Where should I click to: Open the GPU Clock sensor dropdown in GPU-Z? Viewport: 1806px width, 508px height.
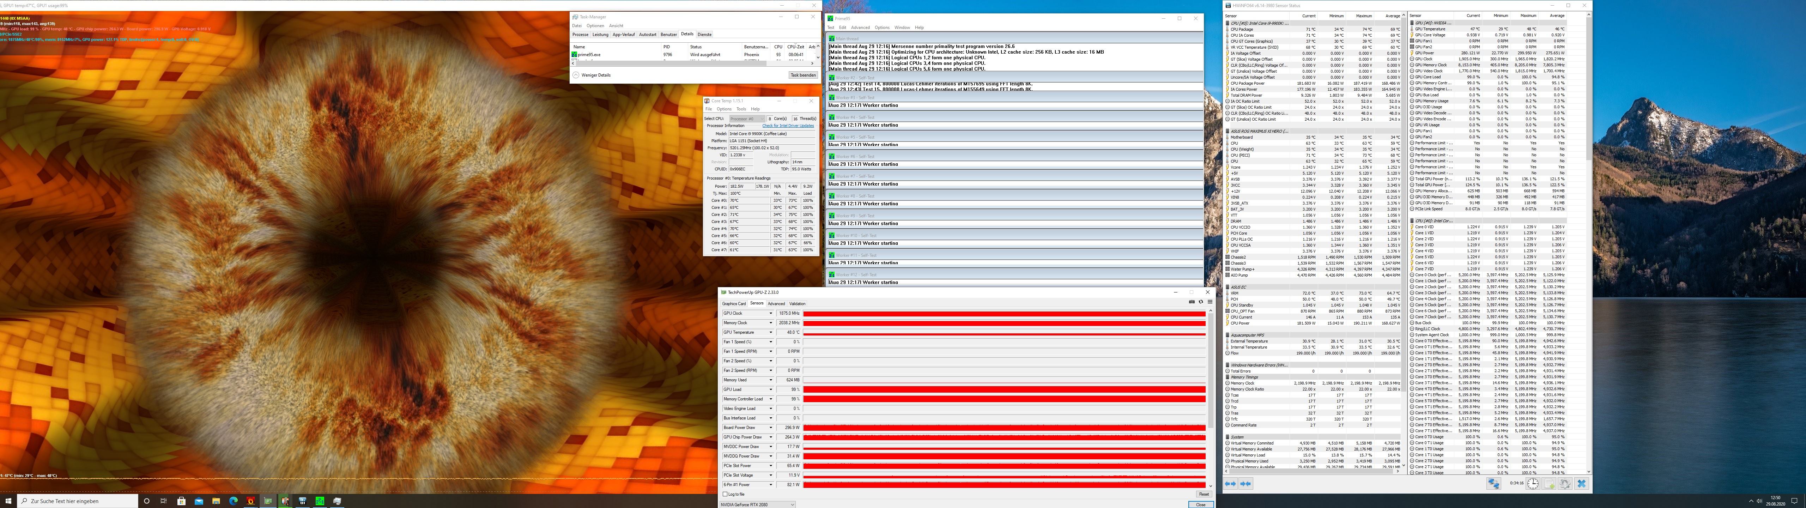tap(771, 313)
